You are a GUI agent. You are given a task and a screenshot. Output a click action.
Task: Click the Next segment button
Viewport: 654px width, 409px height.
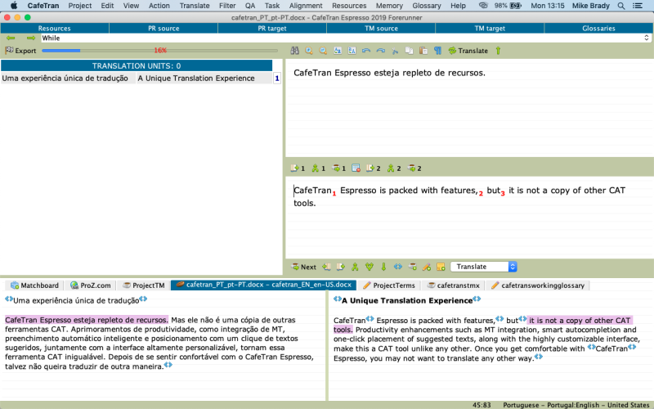pyautogui.click(x=303, y=267)
